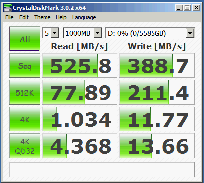Open the Language menu
The image size is (204, 183).
(x=84, y=17)
